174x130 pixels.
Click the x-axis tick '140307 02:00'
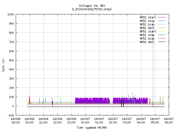point(113,121)
